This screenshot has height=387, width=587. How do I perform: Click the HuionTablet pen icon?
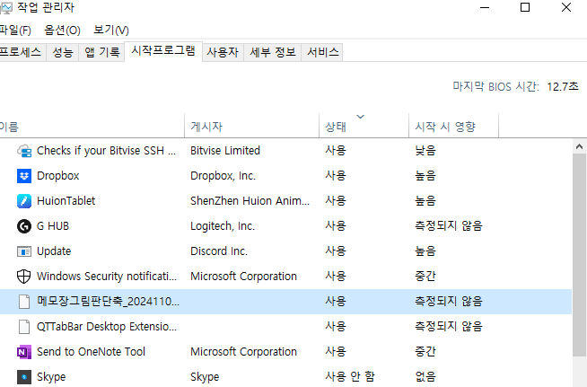(24, 201)
